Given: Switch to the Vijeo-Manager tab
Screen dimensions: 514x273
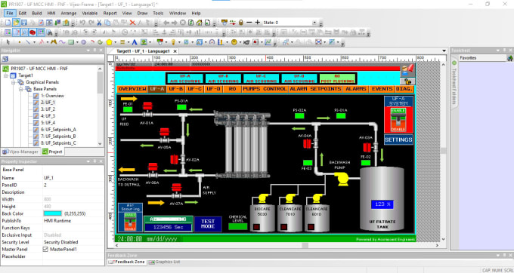Looking at the screenshot, I should [x=21, y=152].
